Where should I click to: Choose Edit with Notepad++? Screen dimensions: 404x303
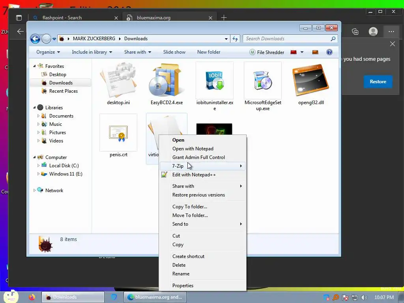(x=202, y=175)
